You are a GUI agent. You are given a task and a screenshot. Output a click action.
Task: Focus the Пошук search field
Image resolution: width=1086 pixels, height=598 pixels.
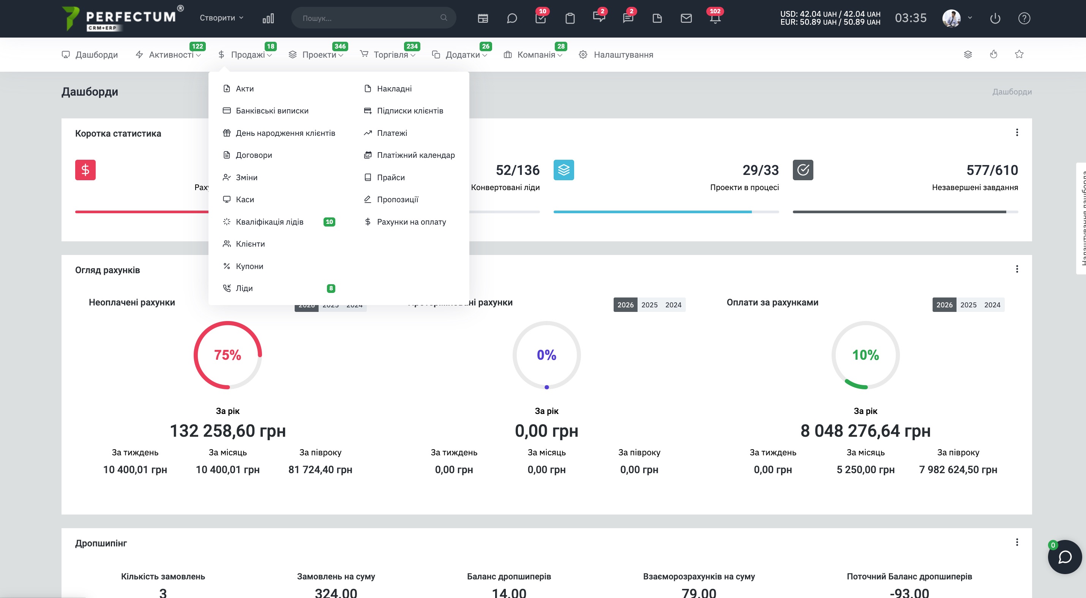click(374, 18)
